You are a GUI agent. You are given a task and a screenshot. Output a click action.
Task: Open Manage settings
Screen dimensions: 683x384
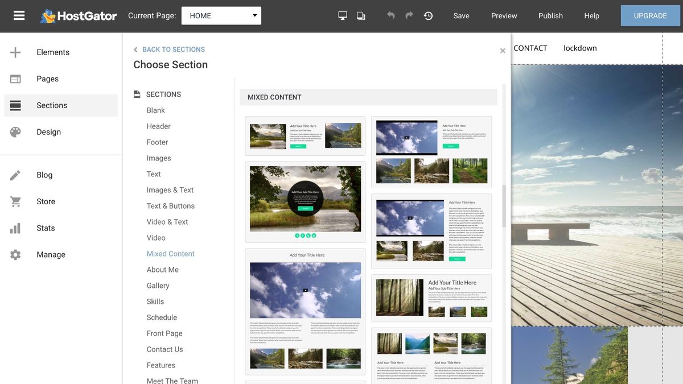[x=51, y=254]
